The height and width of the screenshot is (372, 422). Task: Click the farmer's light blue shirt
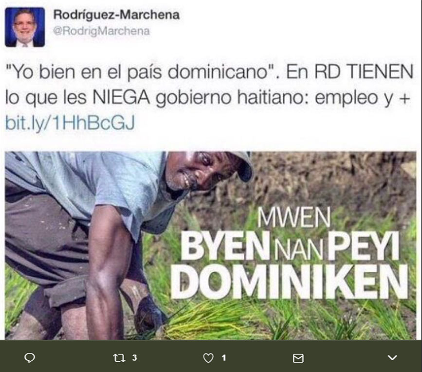tap(89, 185)
